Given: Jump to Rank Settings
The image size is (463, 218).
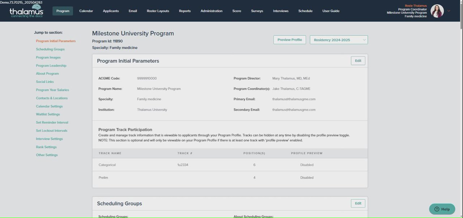Looking at the screenshot, I should 46,147.
